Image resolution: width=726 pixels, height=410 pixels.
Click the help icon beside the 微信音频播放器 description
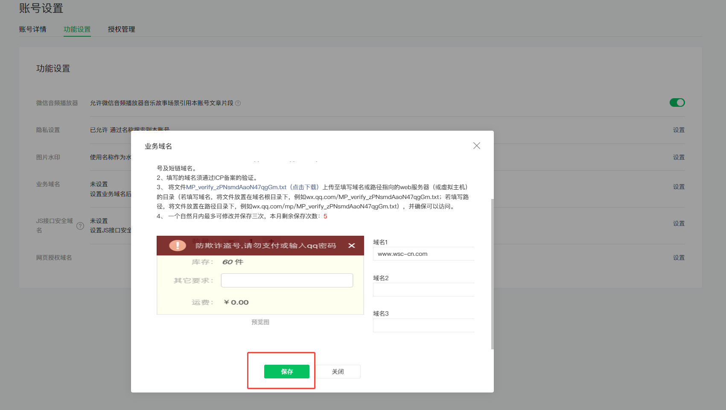[238, 103]
